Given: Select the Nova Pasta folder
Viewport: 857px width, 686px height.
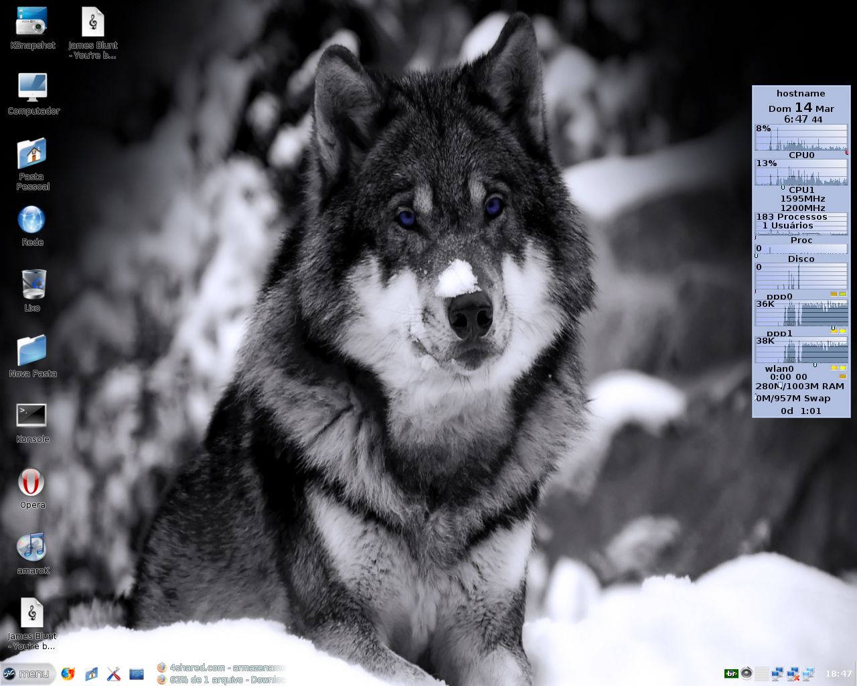Looking at the screenshot, I should coord(32,356).
